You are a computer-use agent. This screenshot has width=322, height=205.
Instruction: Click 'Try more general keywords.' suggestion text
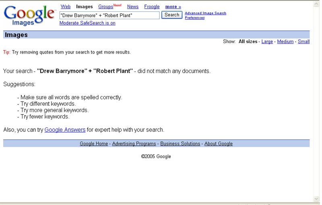[54, 110]
